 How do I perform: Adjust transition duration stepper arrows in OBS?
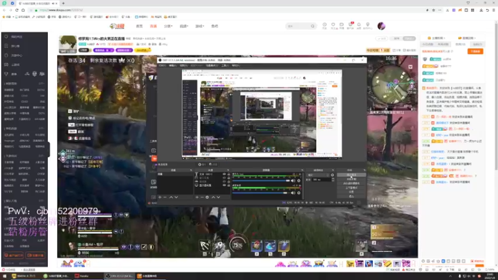pos(333,179)
